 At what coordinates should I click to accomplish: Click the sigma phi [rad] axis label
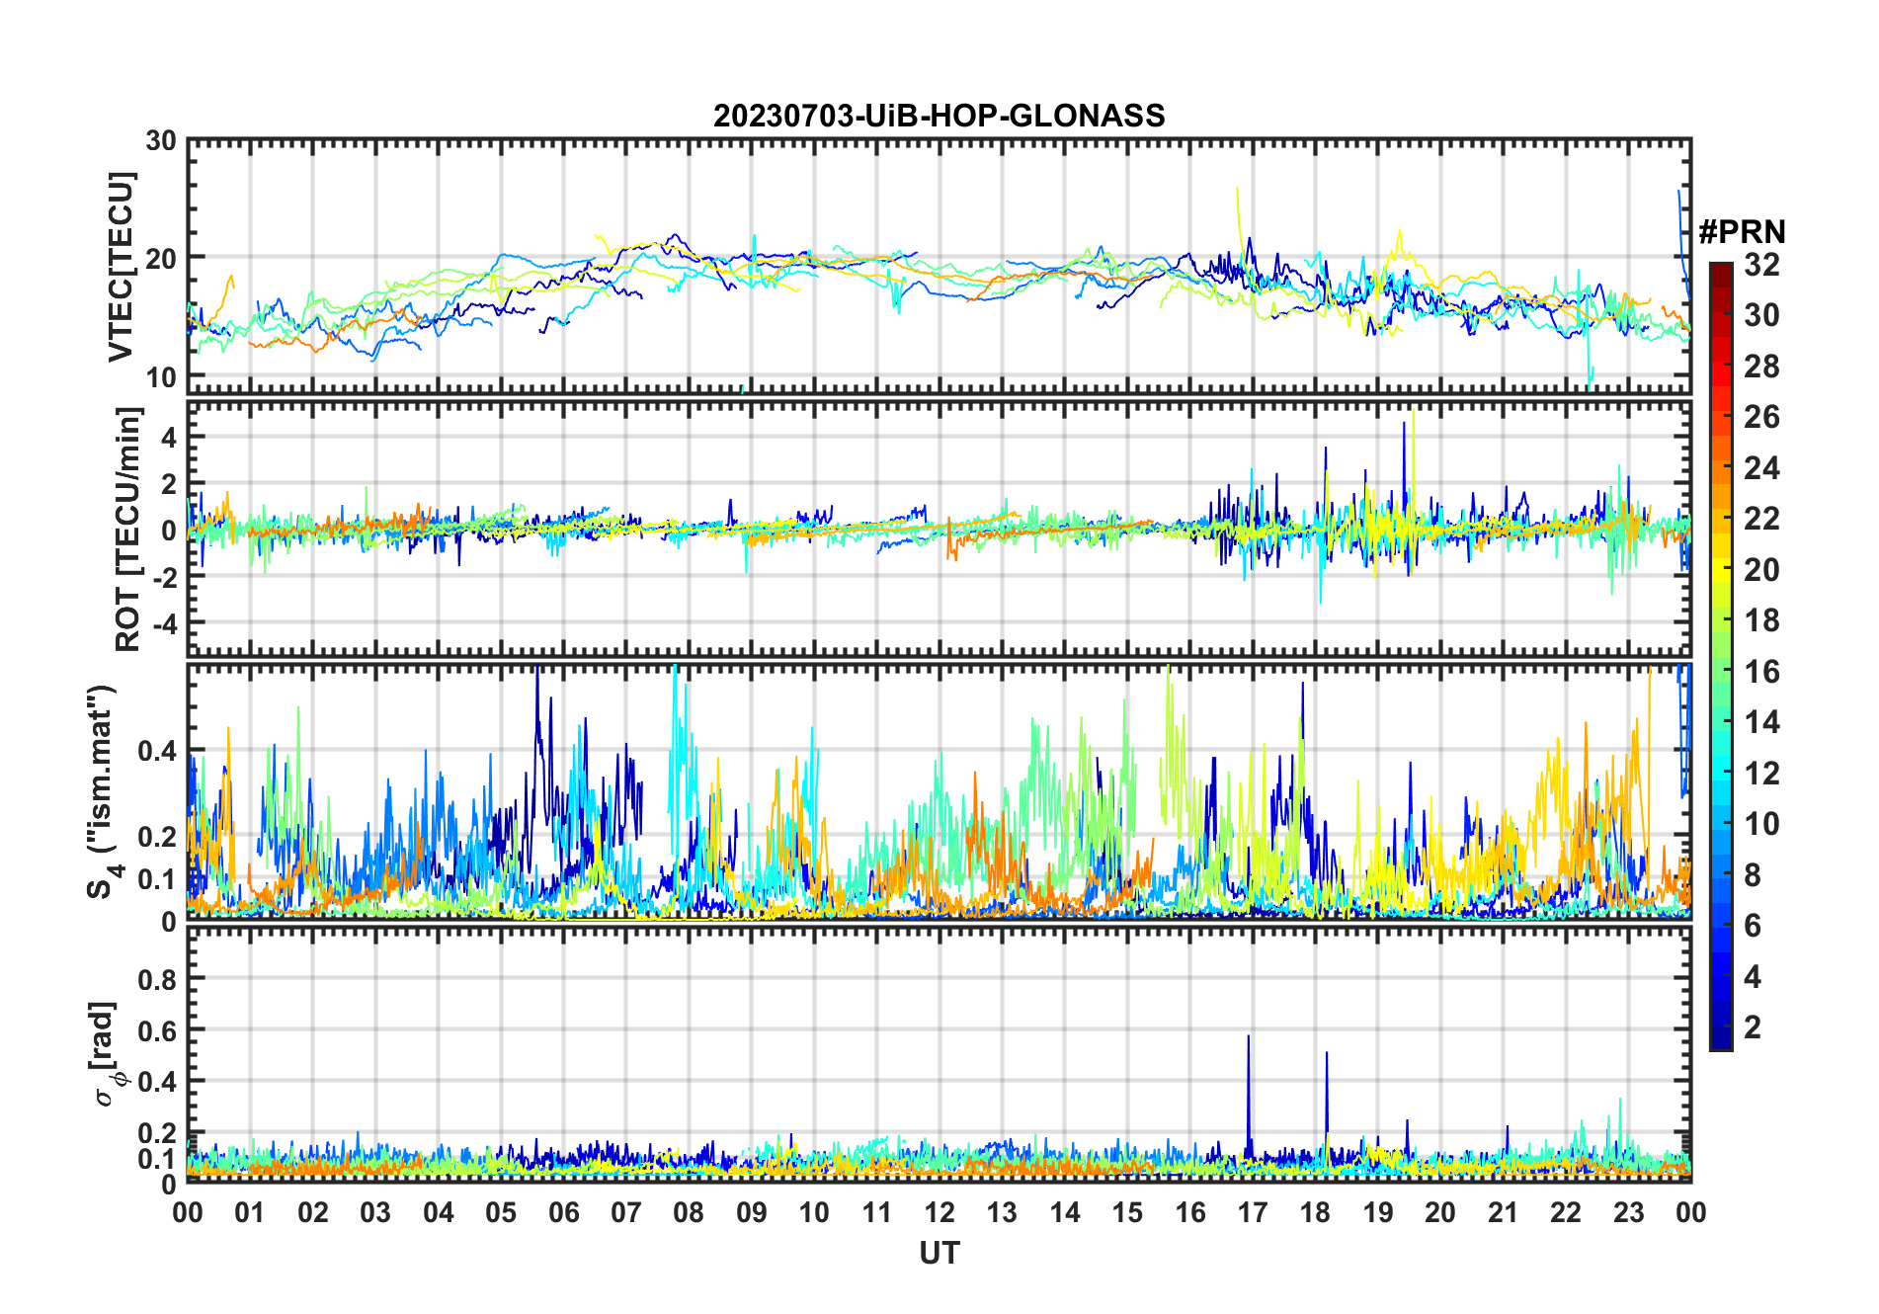click(x=109, y=1053)
